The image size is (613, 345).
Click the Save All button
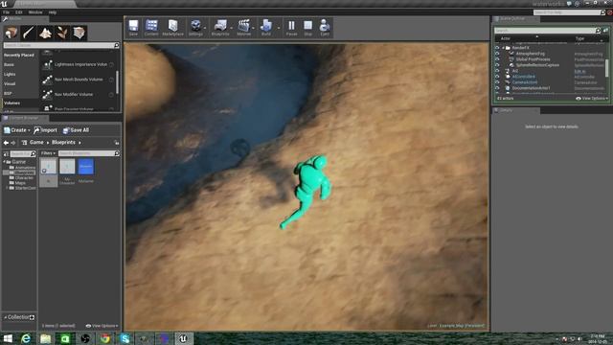pyautogui.click(x=76, y=130)
